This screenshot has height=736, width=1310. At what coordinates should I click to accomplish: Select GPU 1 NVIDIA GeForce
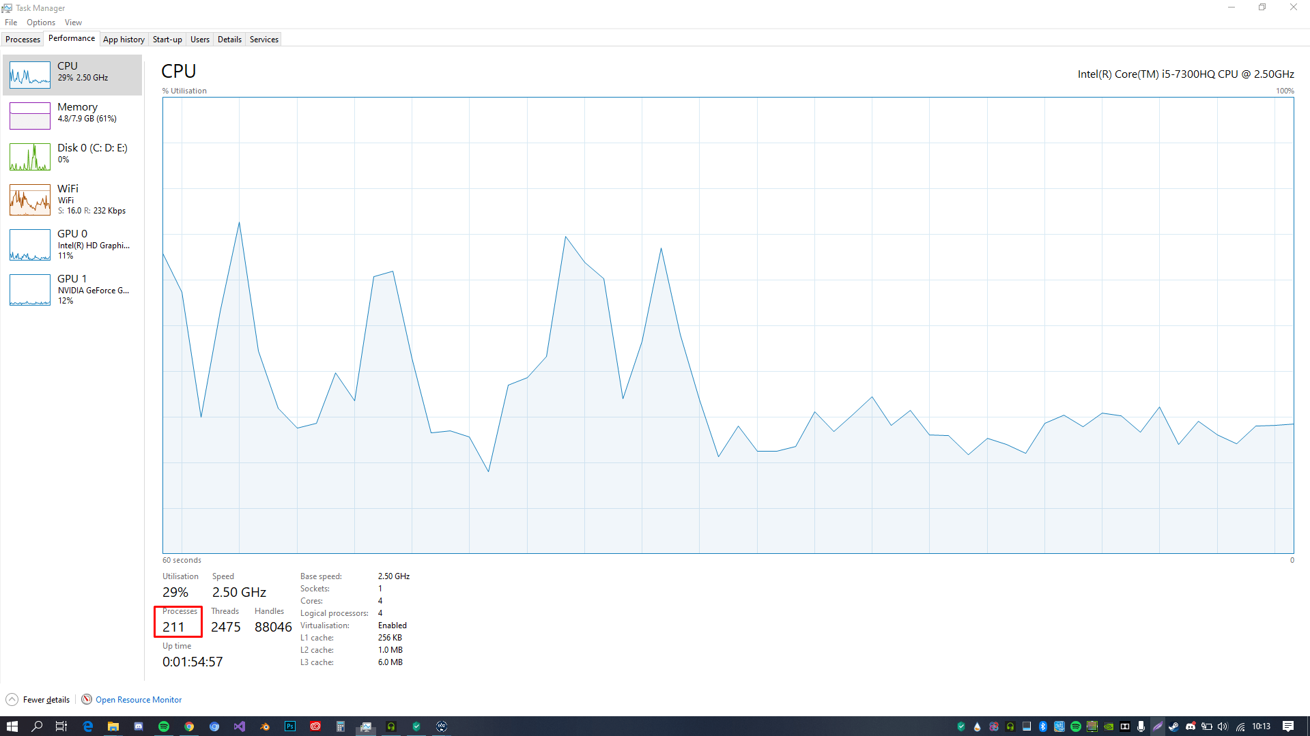click(72, 290)
